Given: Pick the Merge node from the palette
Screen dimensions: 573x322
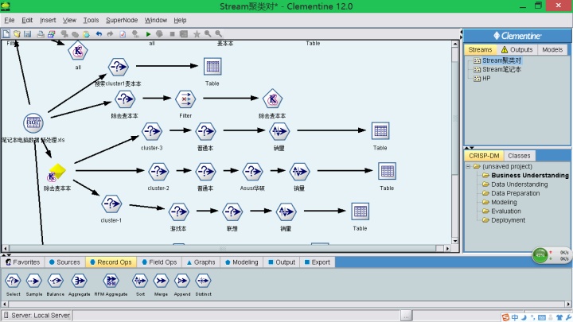Looking at the screenshot, I should [161, 281].
